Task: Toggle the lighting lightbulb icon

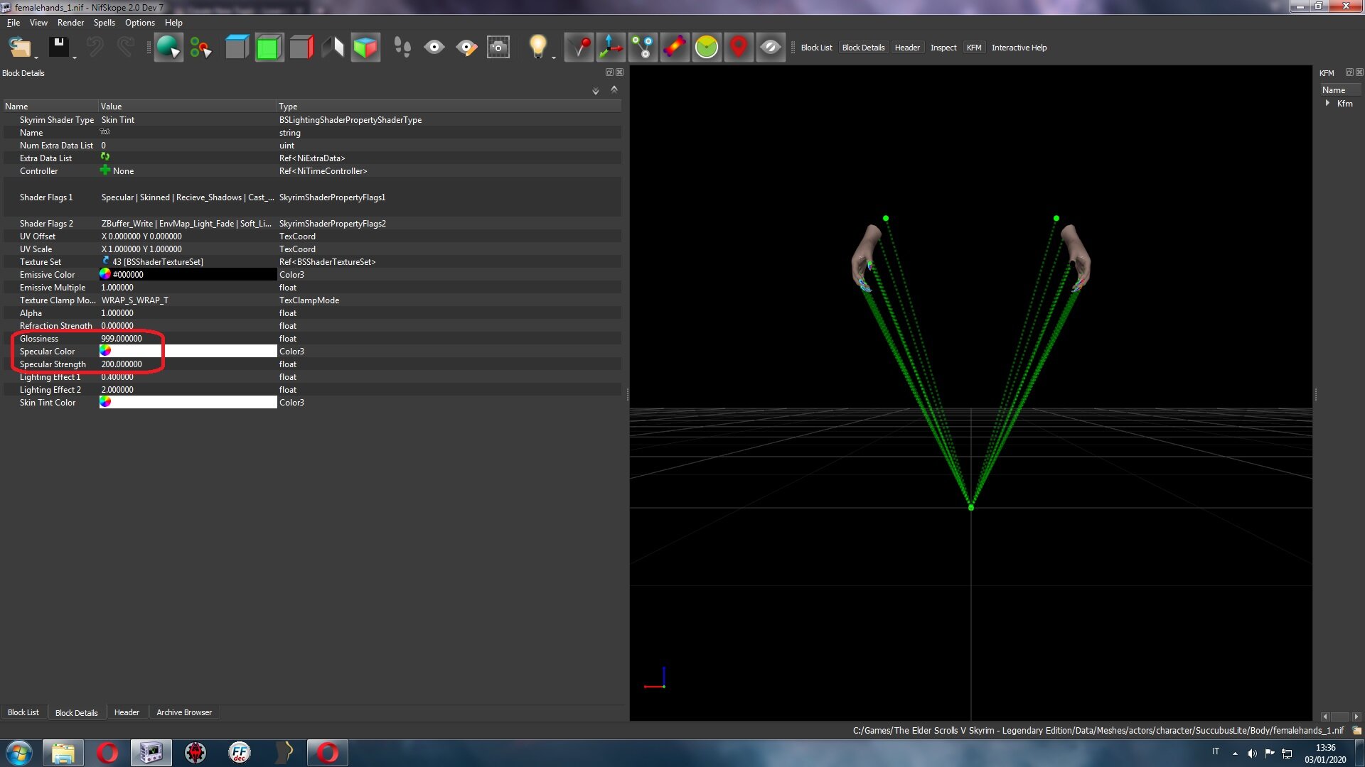Action: tap(538, 48)
